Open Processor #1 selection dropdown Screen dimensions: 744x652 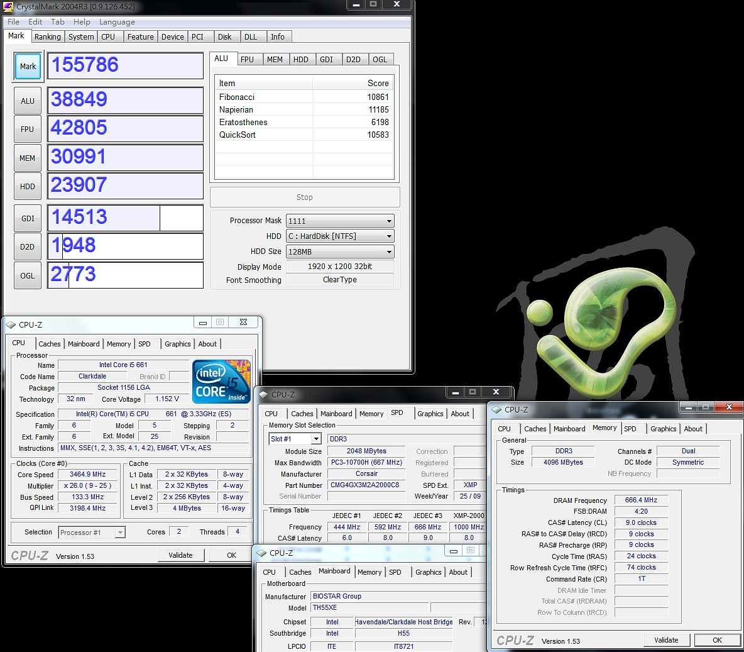pos(92,533)
